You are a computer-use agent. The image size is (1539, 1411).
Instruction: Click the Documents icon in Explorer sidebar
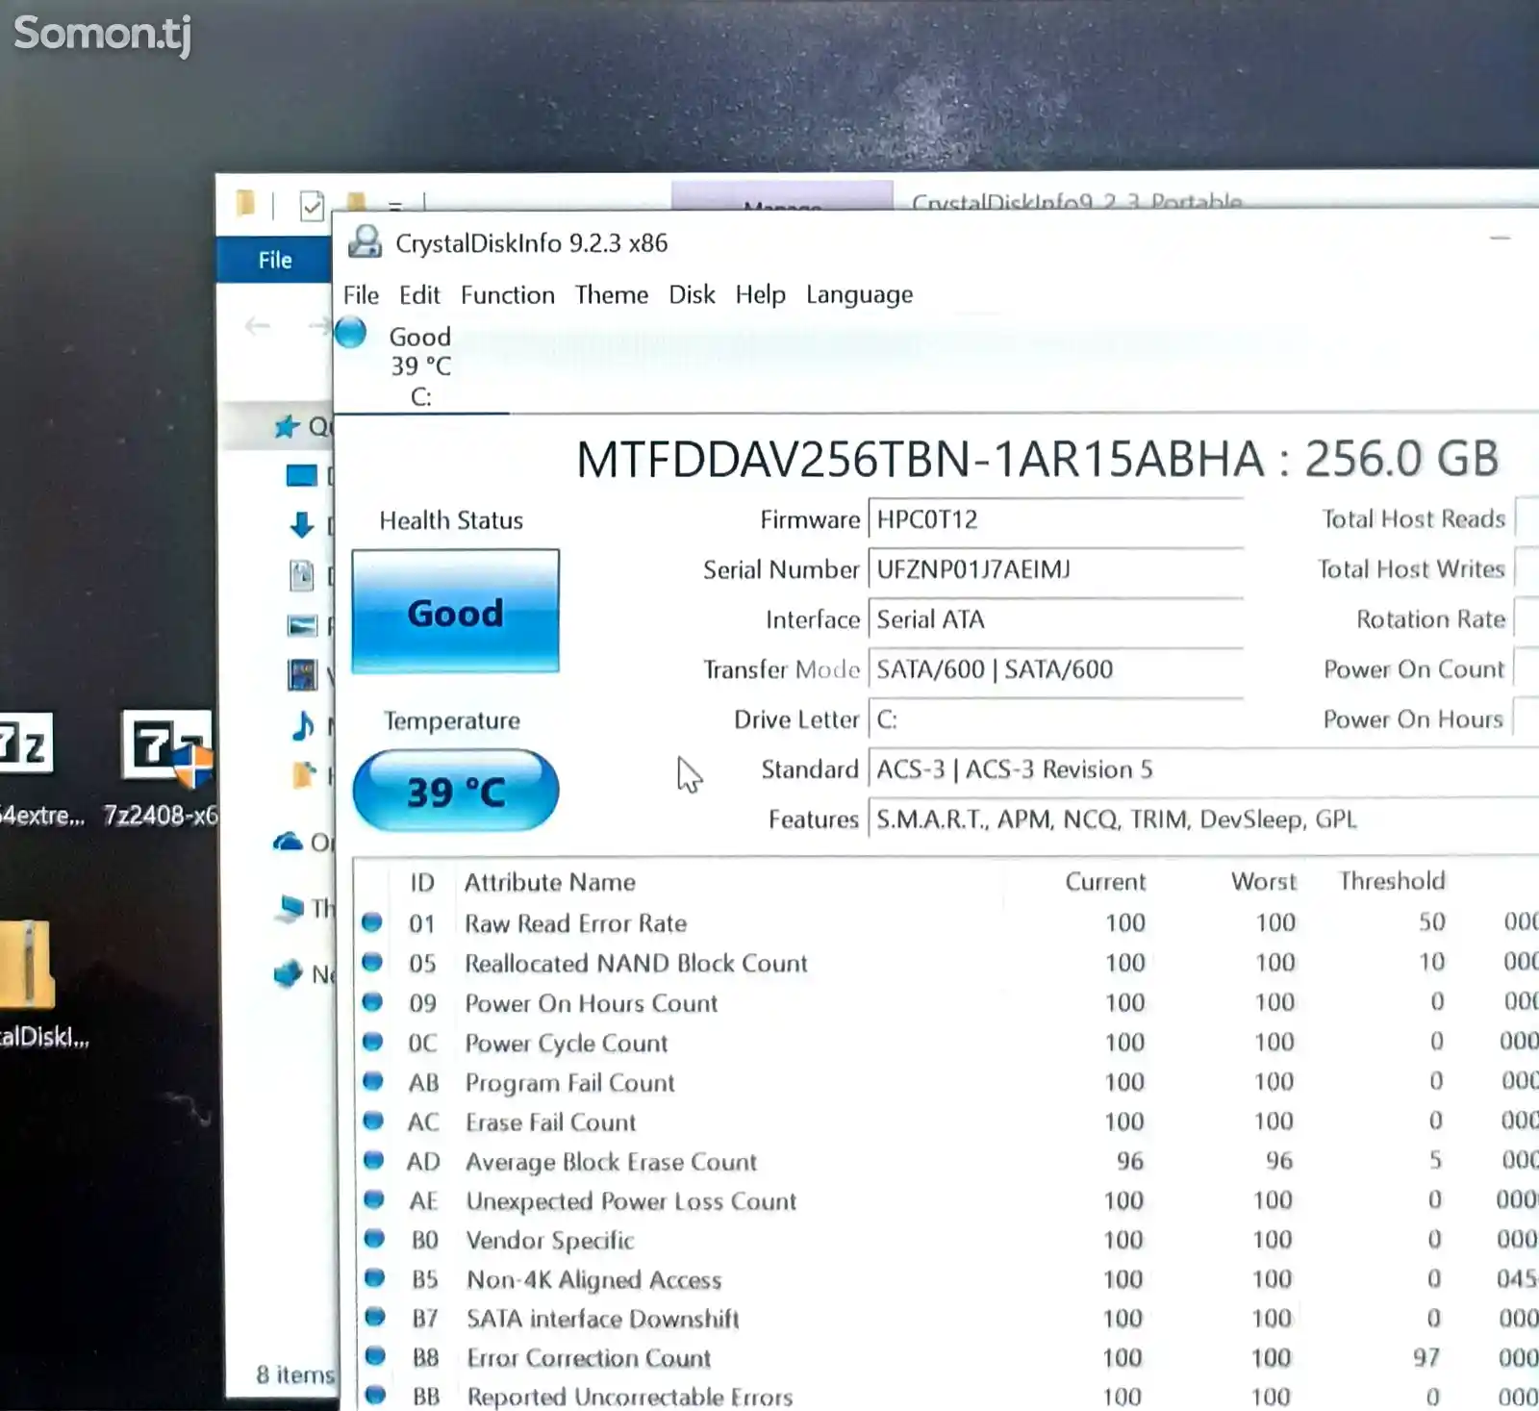click(301, 575)
